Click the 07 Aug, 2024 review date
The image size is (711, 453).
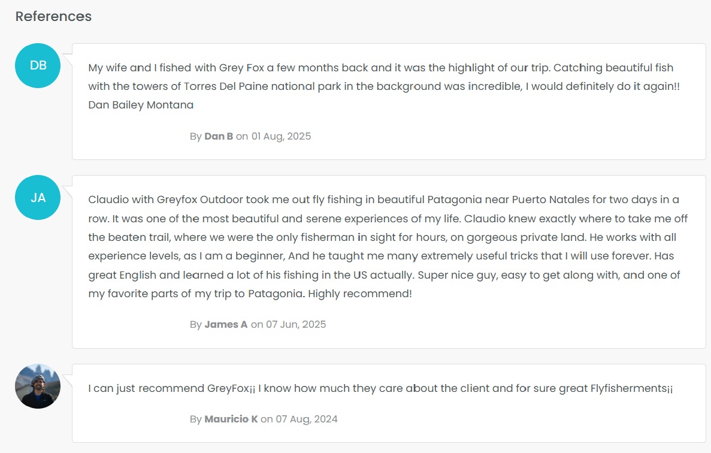click(307, 419)
